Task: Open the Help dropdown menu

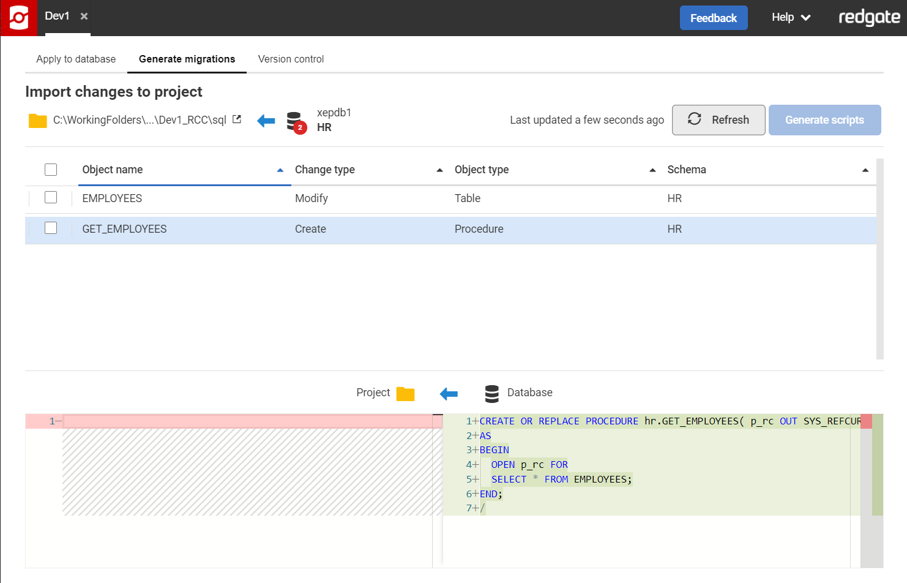Action: pyautogui.click(x=791, y=18)
